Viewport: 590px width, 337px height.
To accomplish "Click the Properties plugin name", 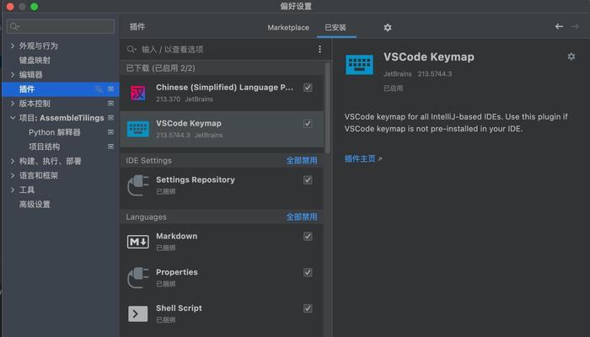I will click(x=176, y=272).
